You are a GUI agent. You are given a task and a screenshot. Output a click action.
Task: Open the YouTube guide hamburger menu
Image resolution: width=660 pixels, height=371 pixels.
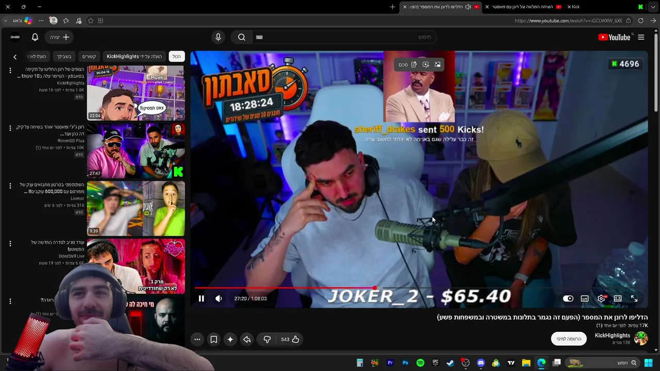(x=641, y=37)
